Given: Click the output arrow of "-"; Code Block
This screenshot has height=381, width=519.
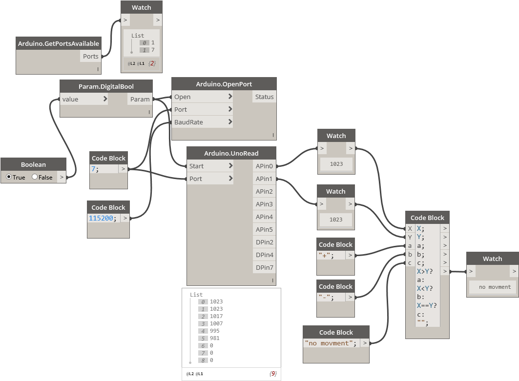Looking at the screenshot, I should pyautogui.click(x=350, y=297).
